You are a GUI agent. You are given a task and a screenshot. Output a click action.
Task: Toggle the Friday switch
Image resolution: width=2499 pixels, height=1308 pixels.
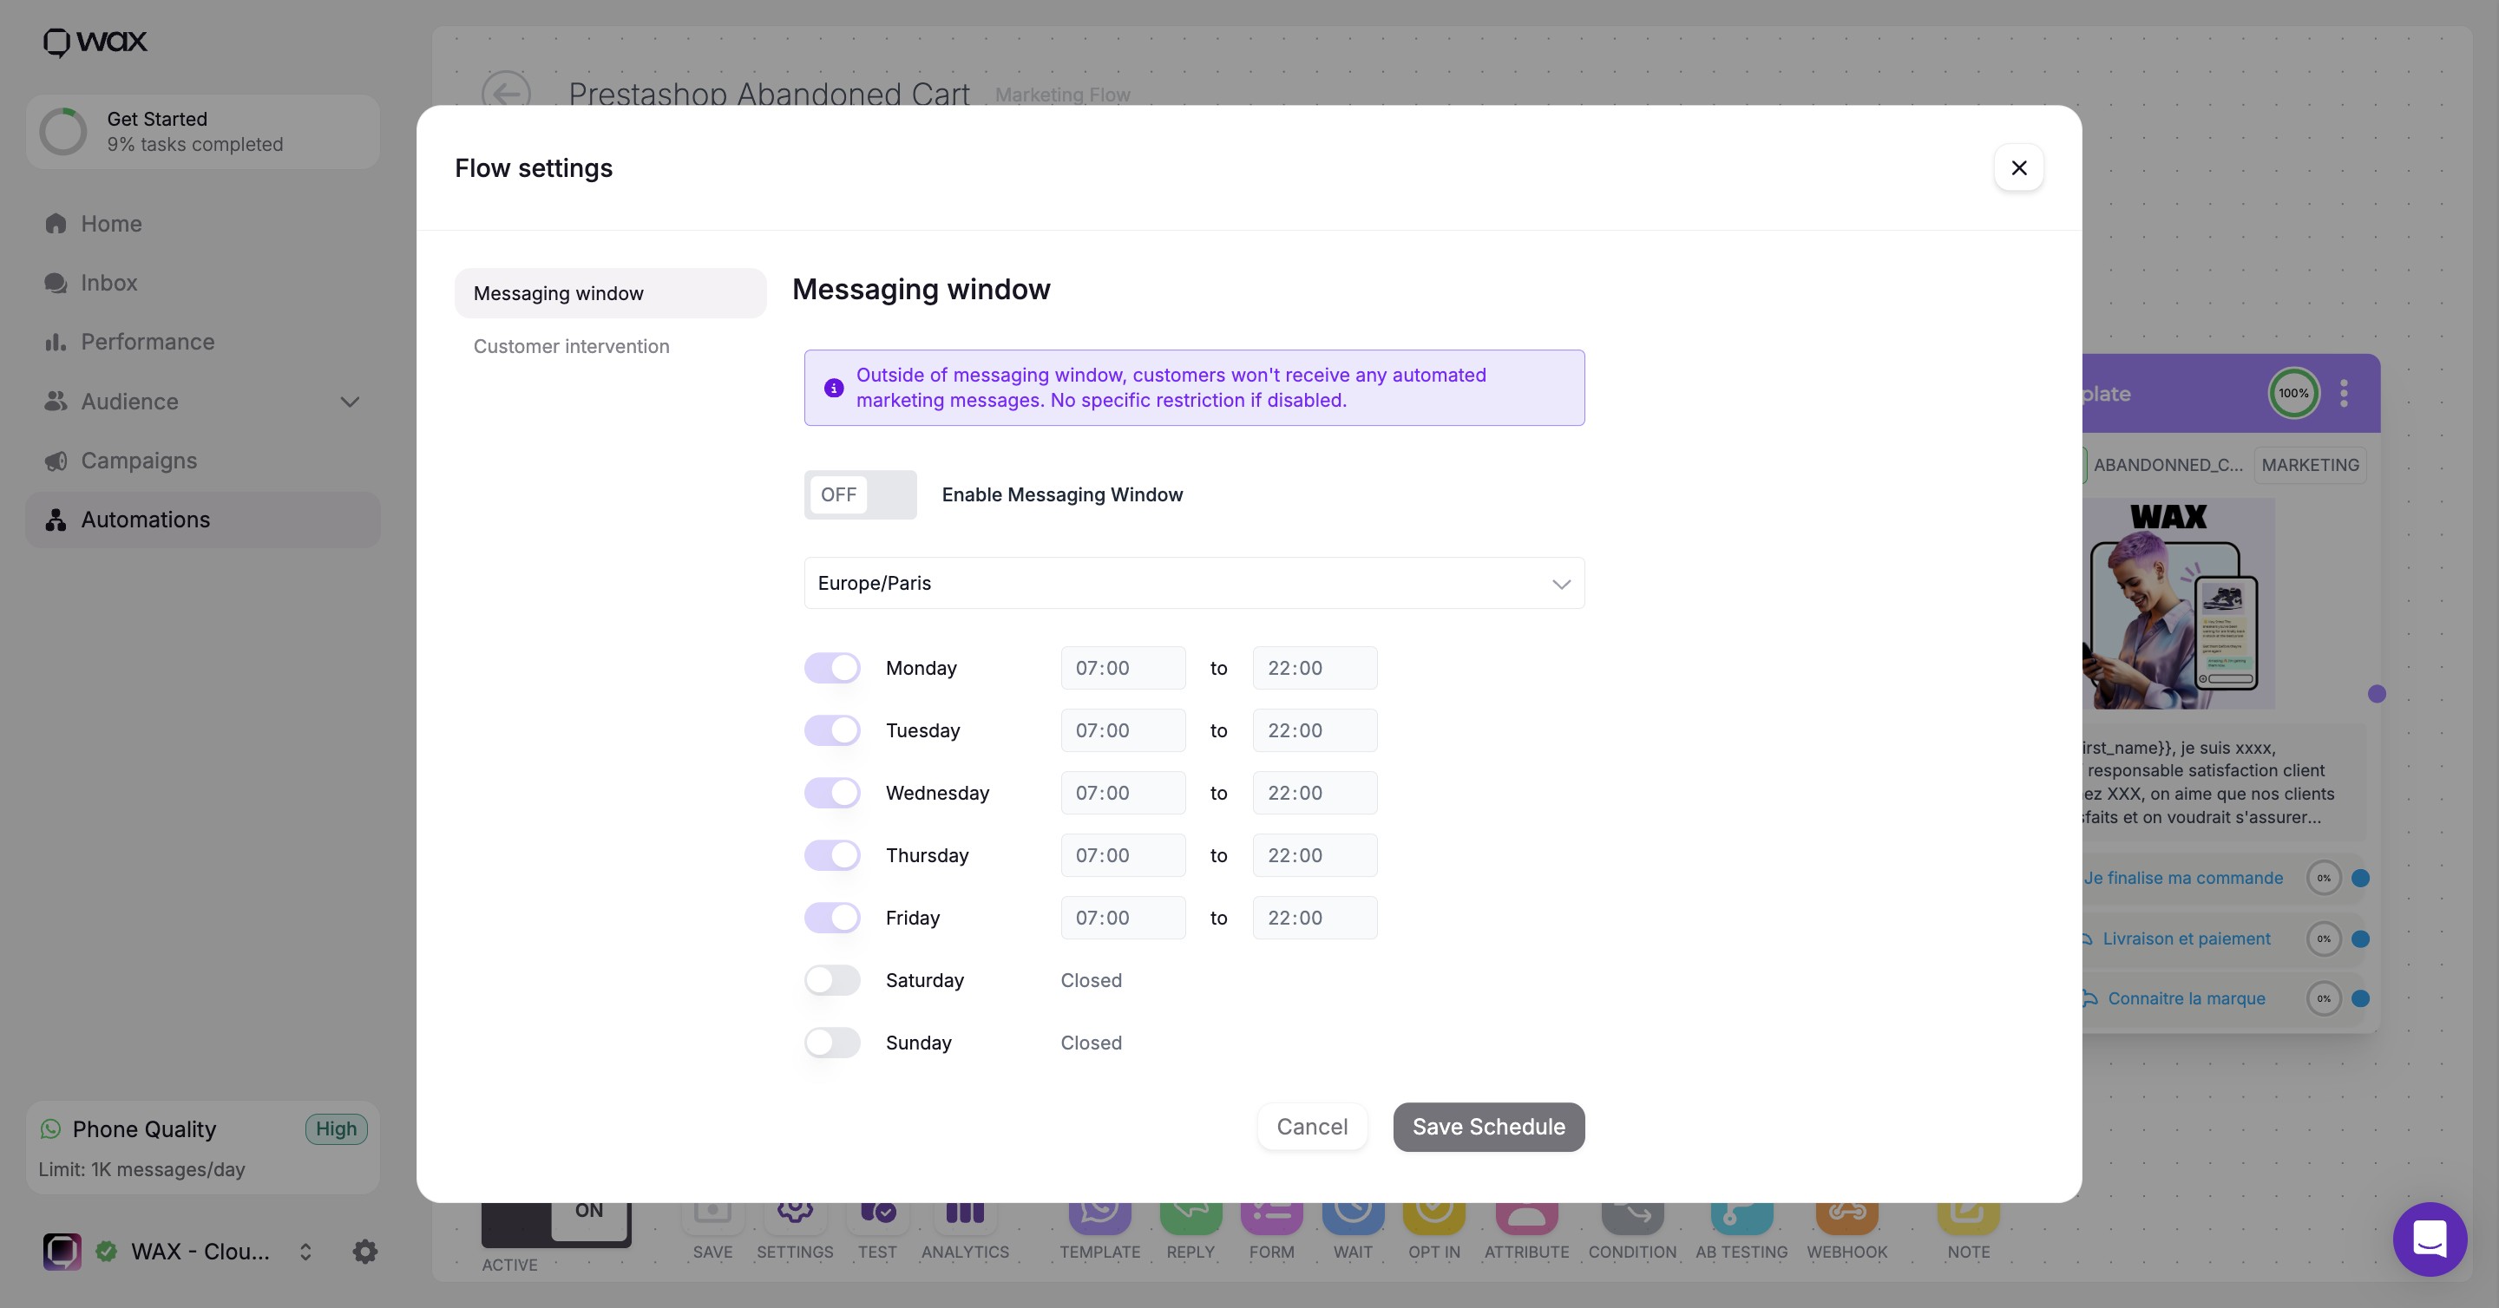pyautogui.click(x=832, y=919)
